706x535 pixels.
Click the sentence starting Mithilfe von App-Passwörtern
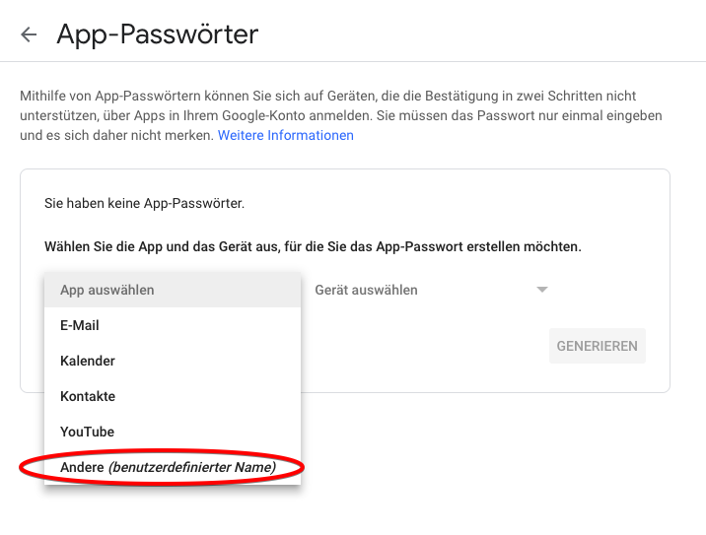[197, 97]
